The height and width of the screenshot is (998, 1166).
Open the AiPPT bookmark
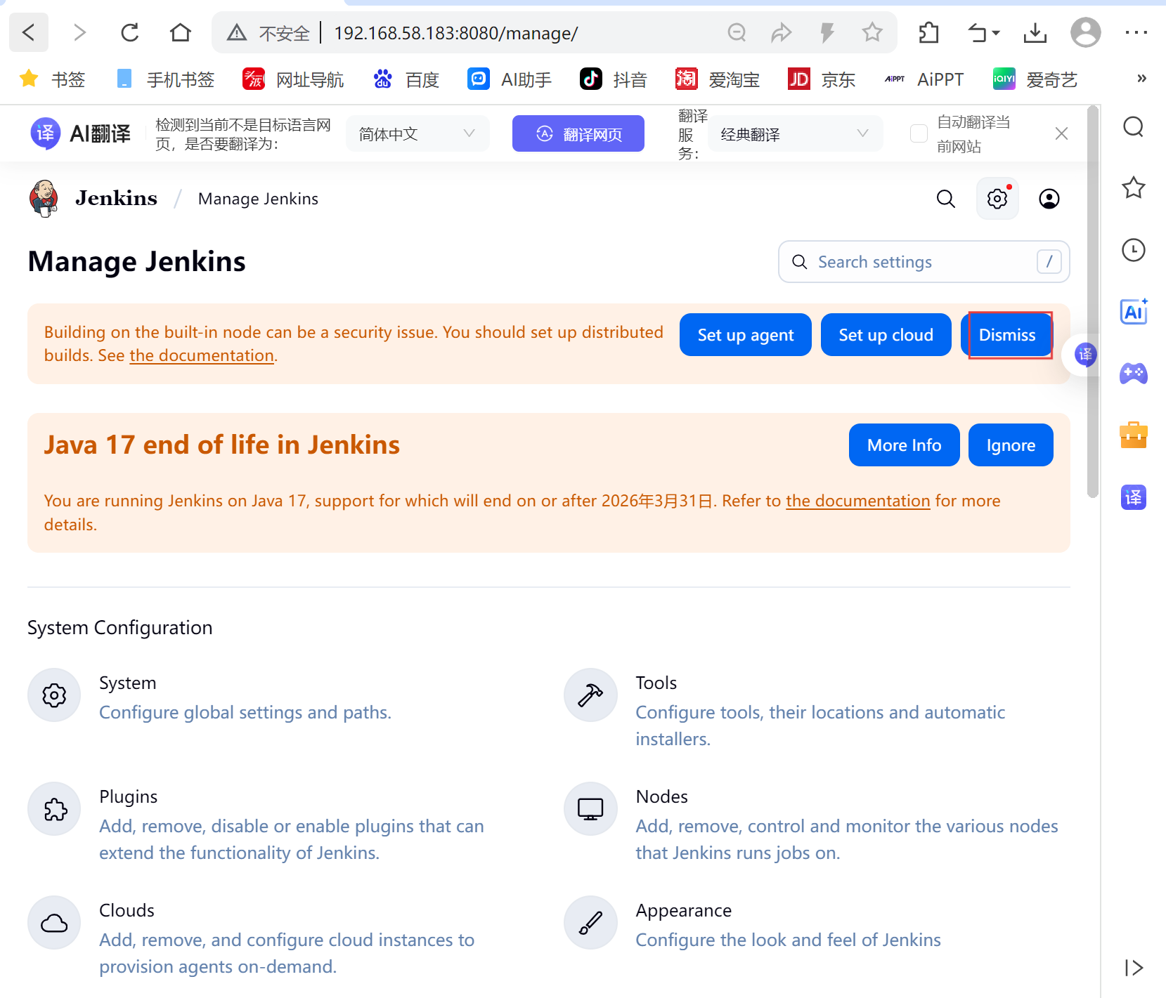click(x=924, y=79)
